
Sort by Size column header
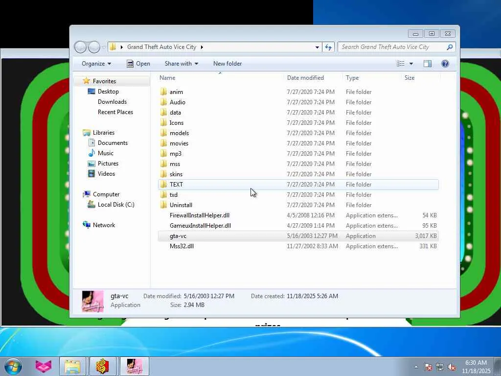tap(420, 78)
